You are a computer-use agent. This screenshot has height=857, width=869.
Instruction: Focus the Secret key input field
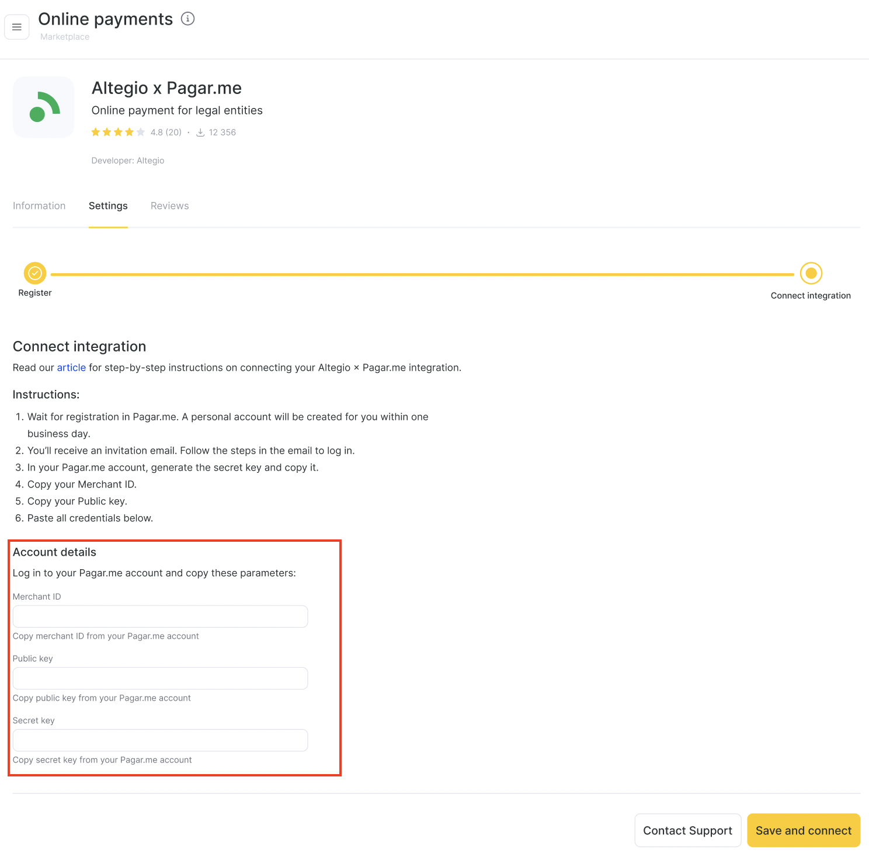pyautogui.click(x=160, y=740)
